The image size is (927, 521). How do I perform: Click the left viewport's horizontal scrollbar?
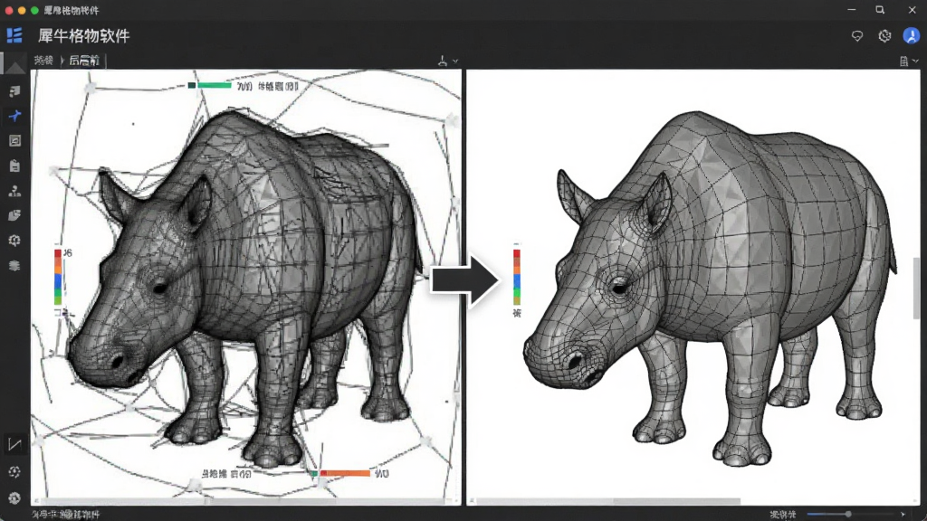click(x=245, y=501)
